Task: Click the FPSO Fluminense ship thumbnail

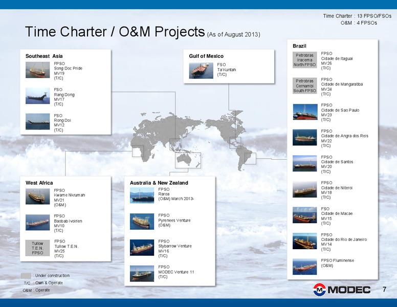Action: pyautogui.click(x=304, y=267)
